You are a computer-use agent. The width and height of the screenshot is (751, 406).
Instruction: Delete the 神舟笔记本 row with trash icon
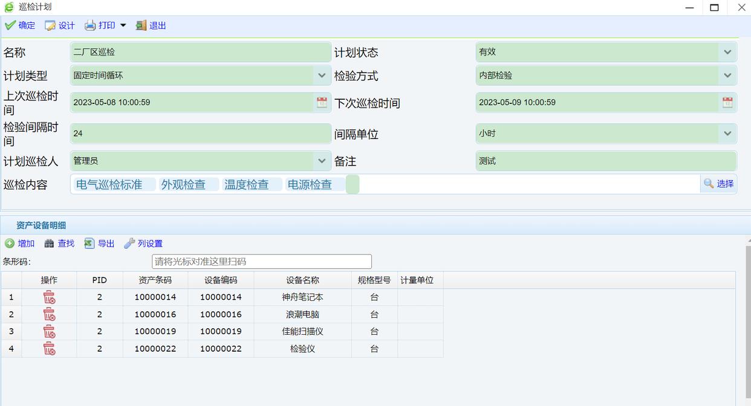[49, 297]
